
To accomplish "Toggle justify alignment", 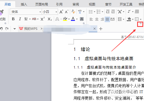I will pyautogui.click(x=107, y=19).
